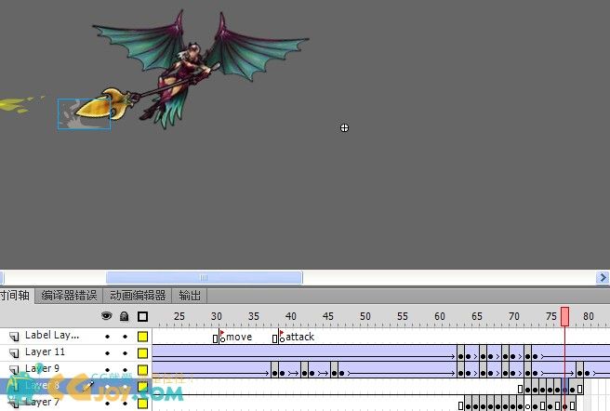This screenshot has height=411, width=610.
Task: Open the 动画编辑器 tab
Action: [x=138, y=296]
